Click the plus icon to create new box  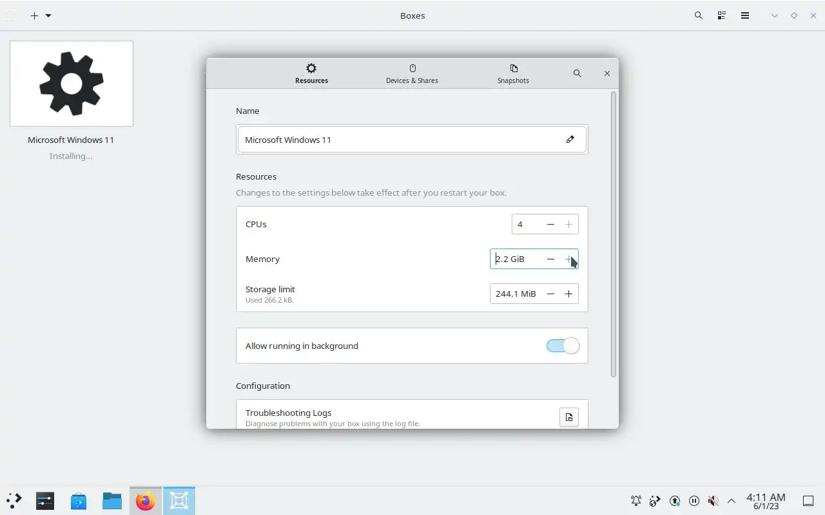[34, 15]
